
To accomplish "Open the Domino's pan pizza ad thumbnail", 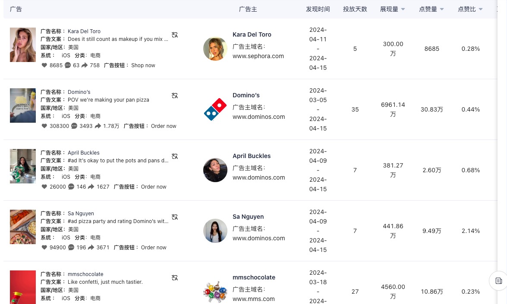I will [23, 105].
